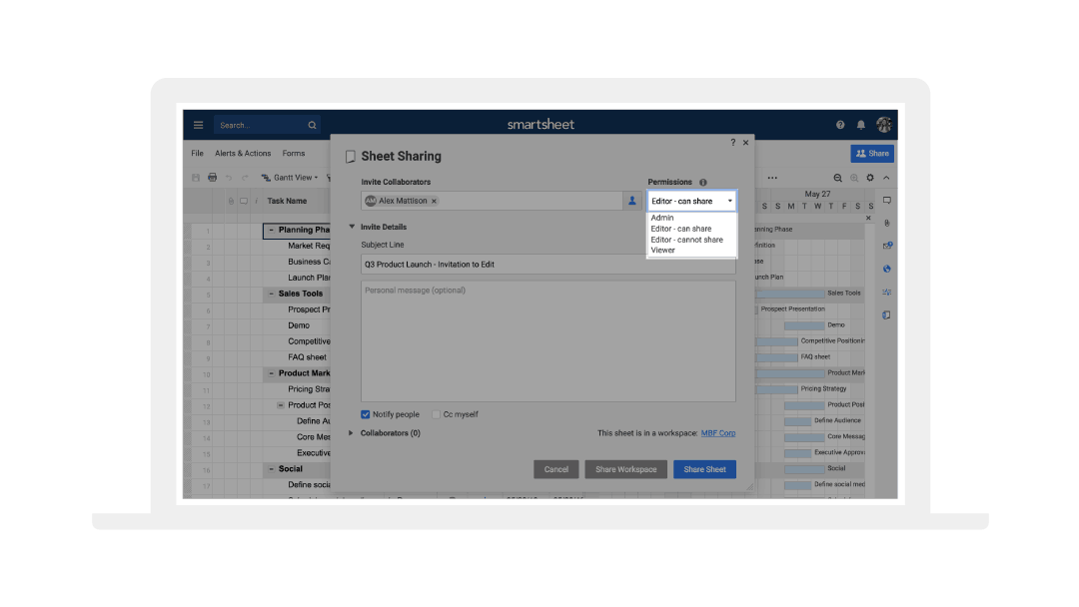This screenshot has height=607, width=1079.
Task: Click the redo arrow icon
Action: pos(245,178)
